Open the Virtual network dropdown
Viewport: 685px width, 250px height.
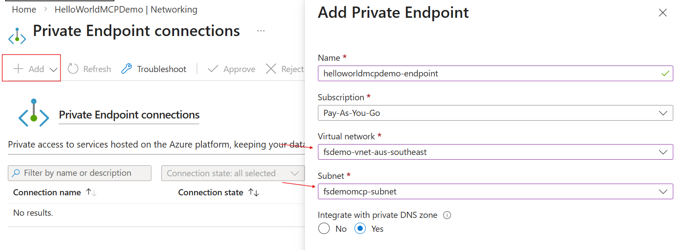tap(495, 152)
